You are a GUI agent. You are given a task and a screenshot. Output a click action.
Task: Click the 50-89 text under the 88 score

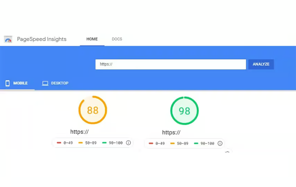tap(91, 143)
